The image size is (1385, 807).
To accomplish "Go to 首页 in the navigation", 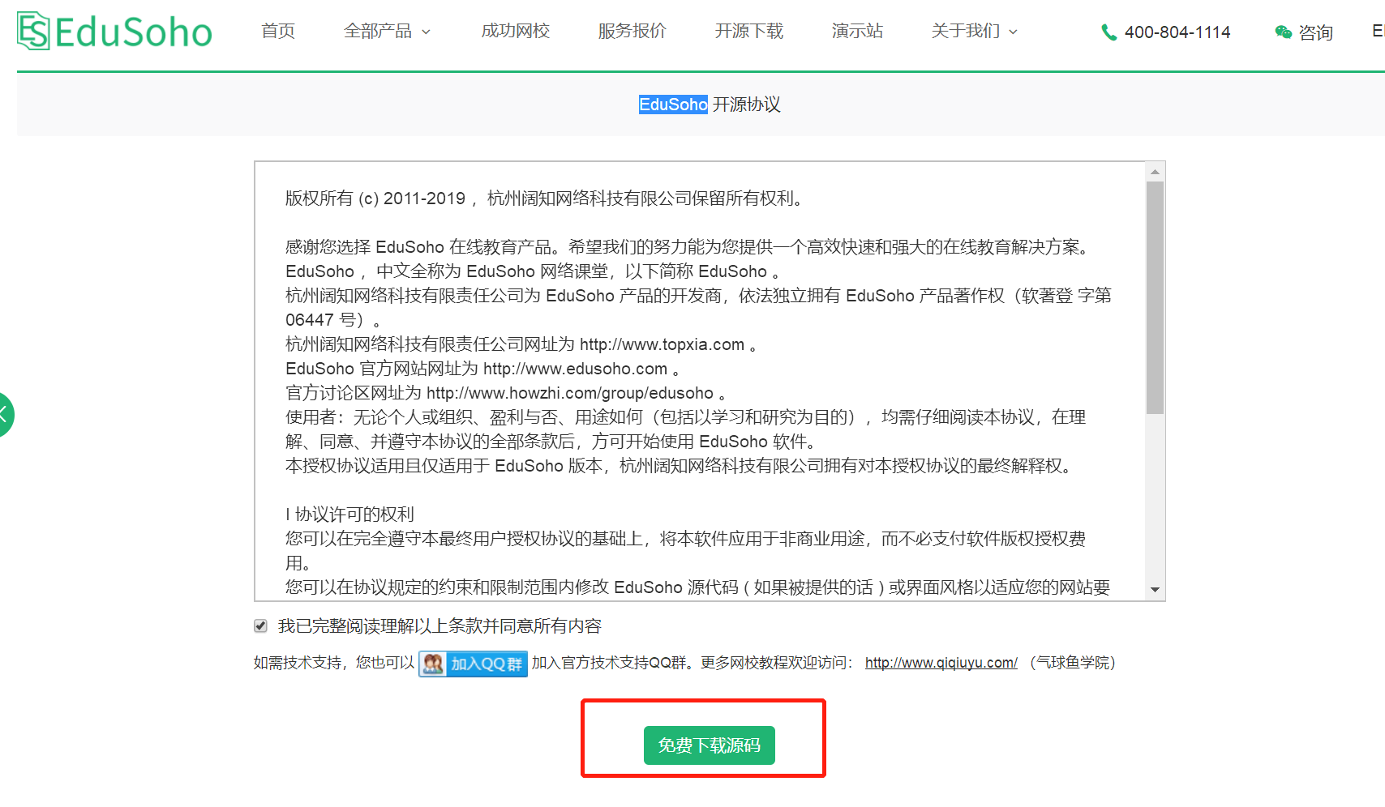I will tap(278, 31).
